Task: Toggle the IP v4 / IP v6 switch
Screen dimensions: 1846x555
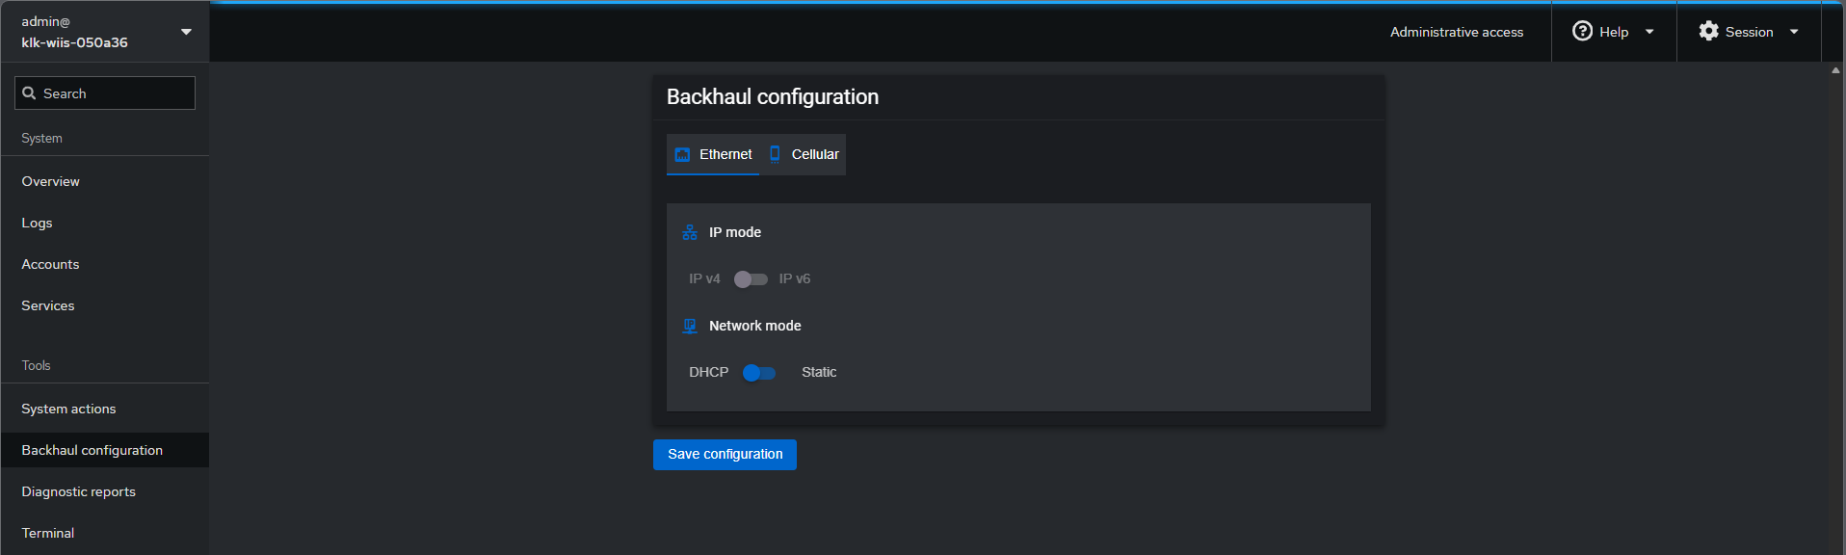Action: [x=751, y=279]
